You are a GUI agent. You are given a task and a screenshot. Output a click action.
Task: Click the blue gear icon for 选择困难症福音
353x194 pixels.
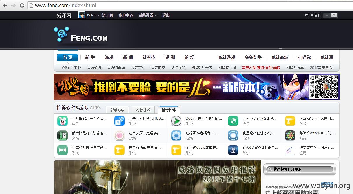(x=176, y=135)
